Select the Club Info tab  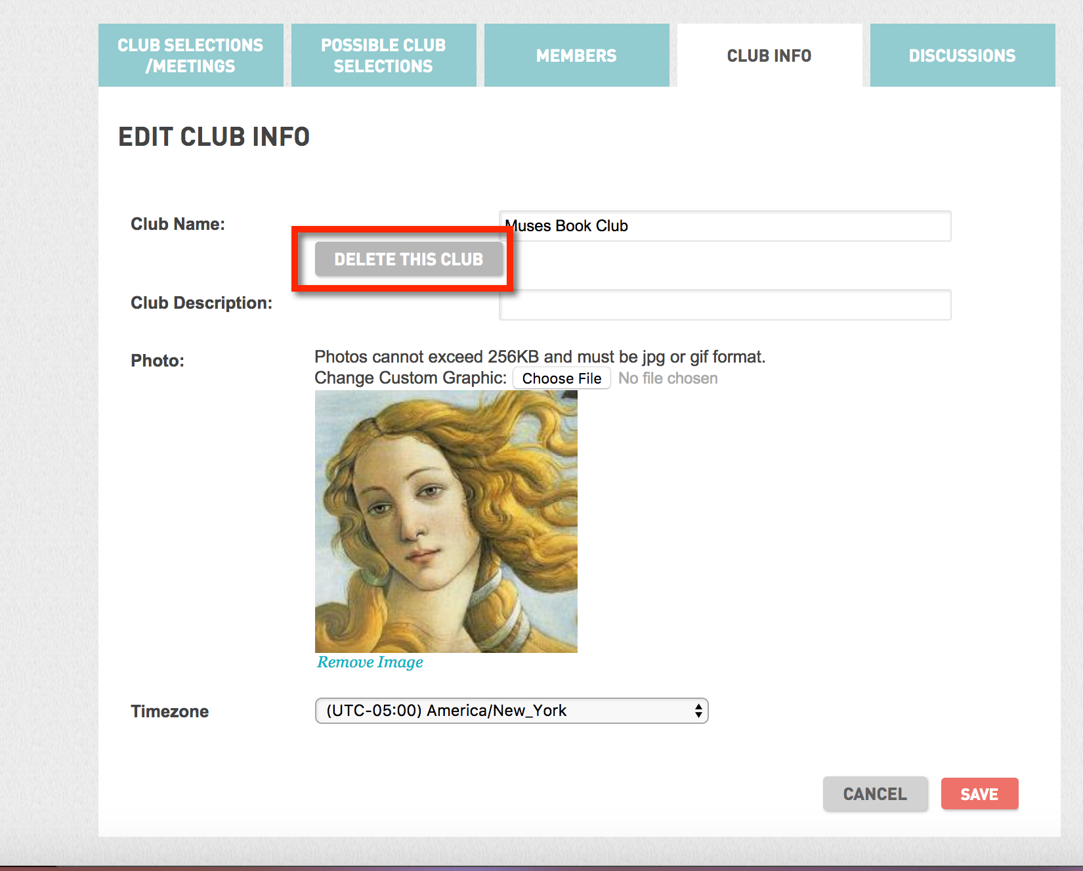(769, 55)
